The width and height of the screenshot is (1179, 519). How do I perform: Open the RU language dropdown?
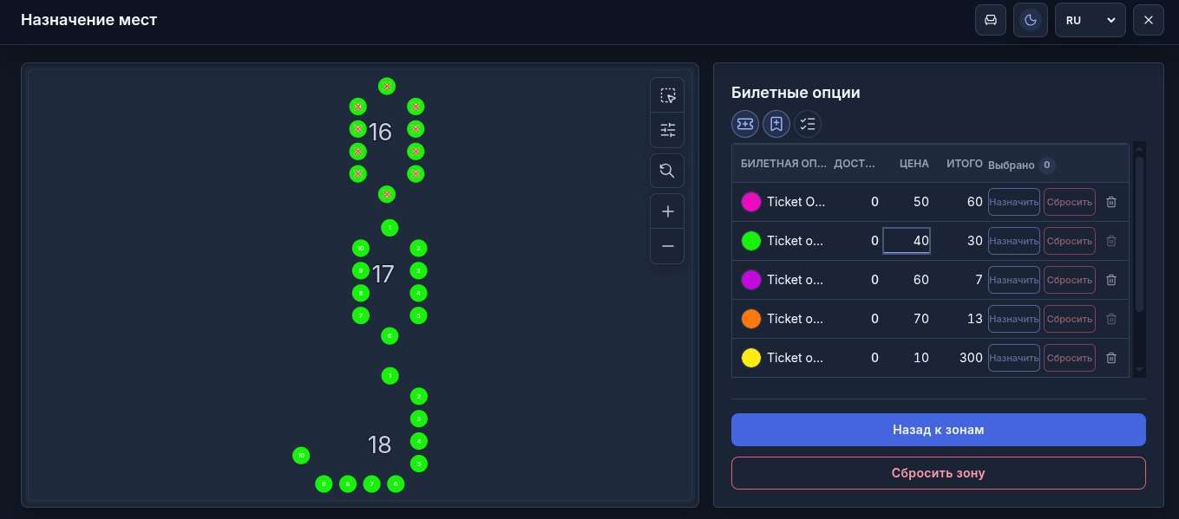(x=1090, y=20)
